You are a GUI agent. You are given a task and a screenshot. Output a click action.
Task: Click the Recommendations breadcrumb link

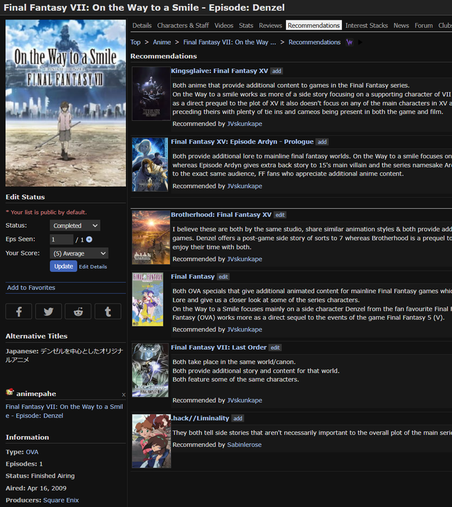(314, 42)
